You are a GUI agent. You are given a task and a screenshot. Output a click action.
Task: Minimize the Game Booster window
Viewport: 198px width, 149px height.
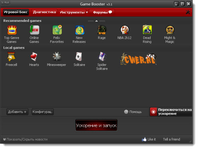[x=176, y=4]
